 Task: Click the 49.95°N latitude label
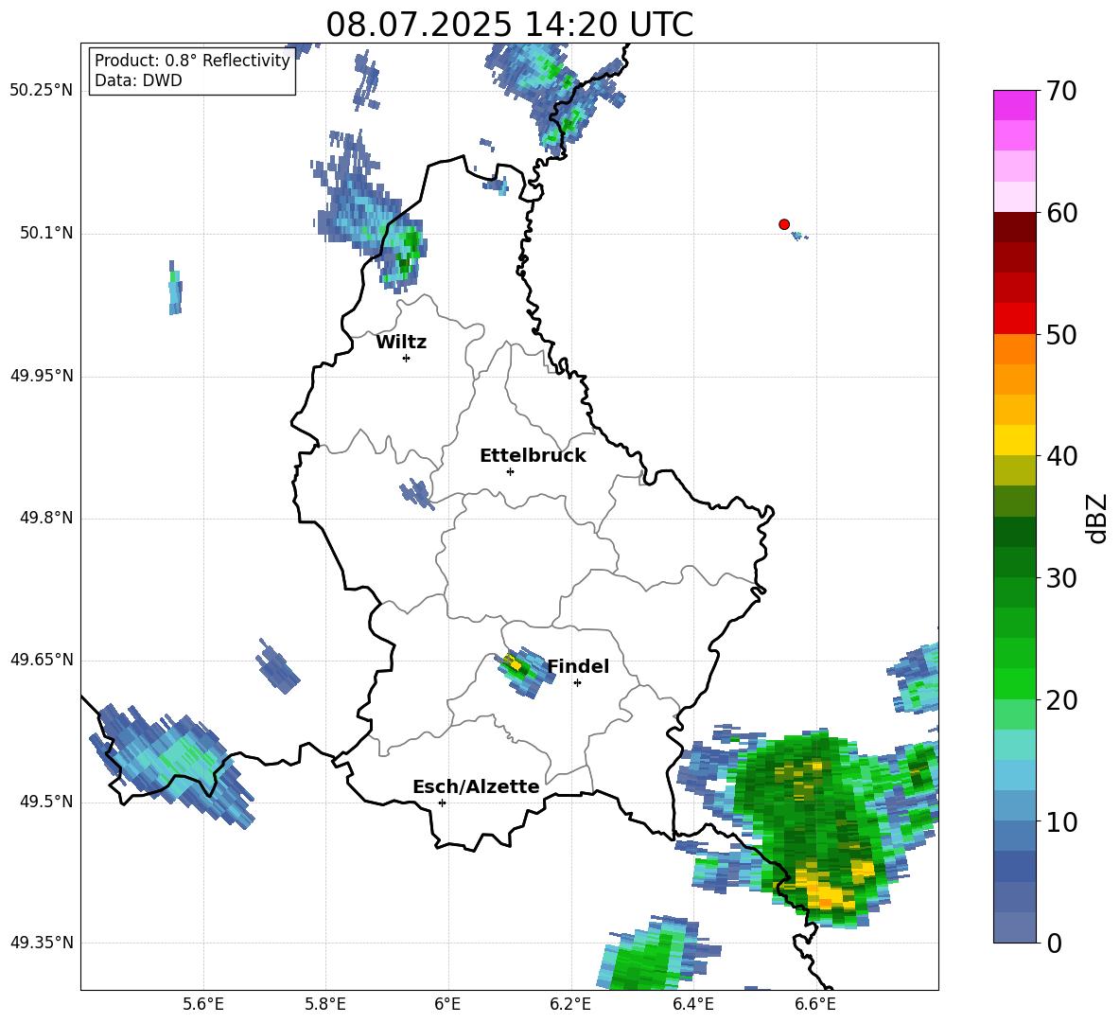coord(42,375)
